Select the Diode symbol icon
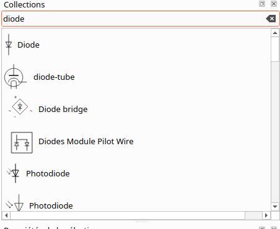280x229 pixels. [x=9, y=45]
